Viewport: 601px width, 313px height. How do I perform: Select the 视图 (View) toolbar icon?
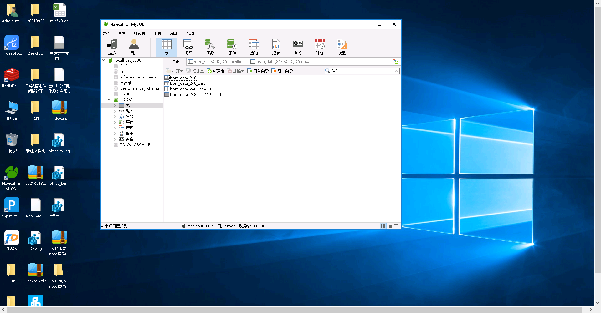point(188,47)
